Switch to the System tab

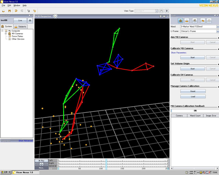coord(7,26)
